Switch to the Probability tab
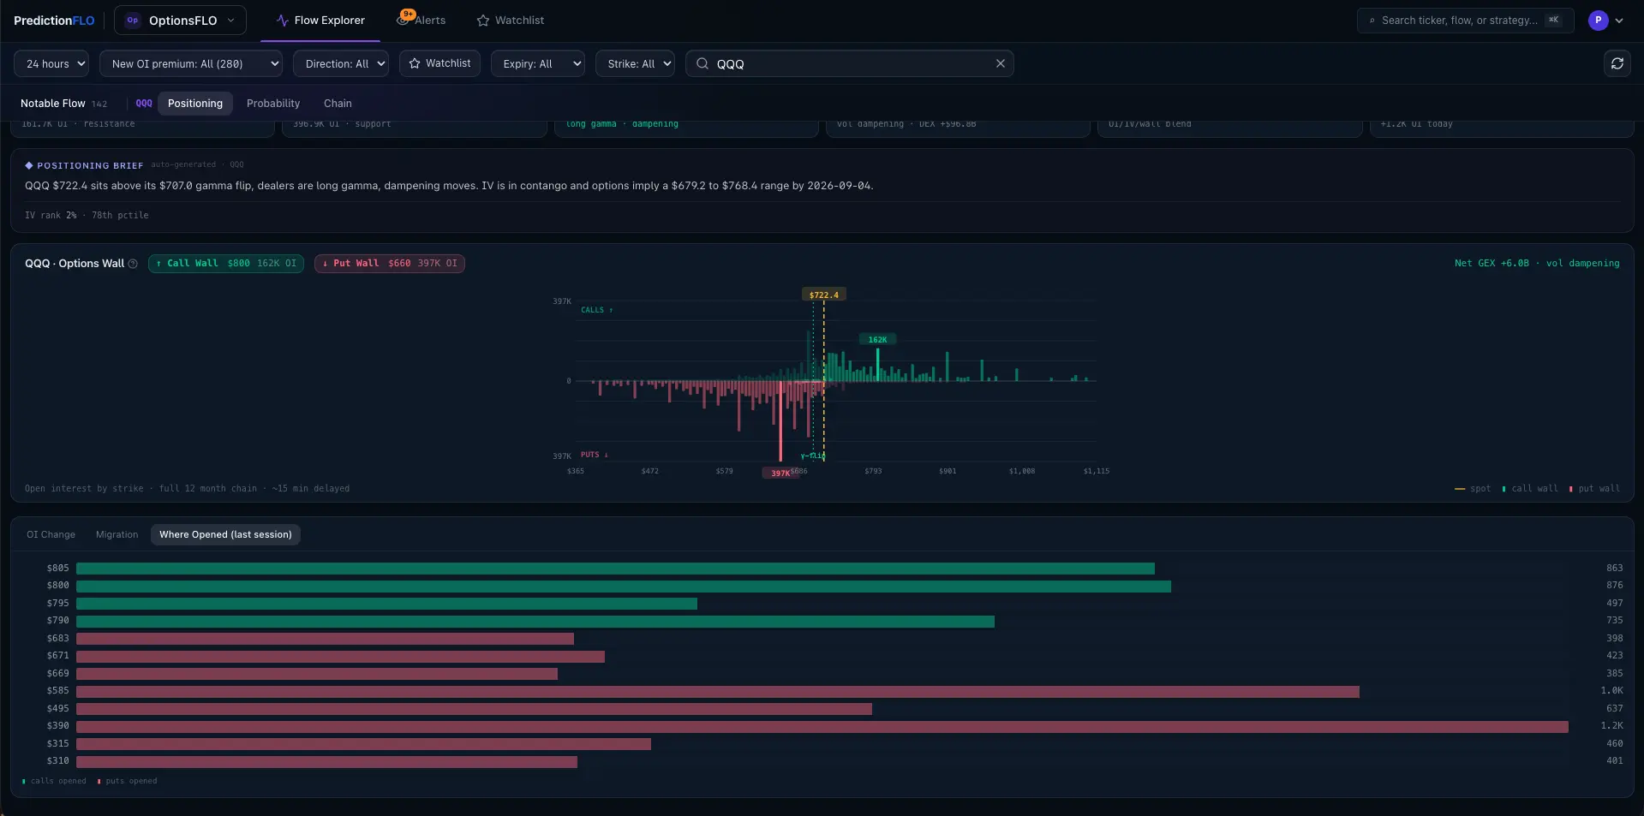 click(x=273, y=104)
